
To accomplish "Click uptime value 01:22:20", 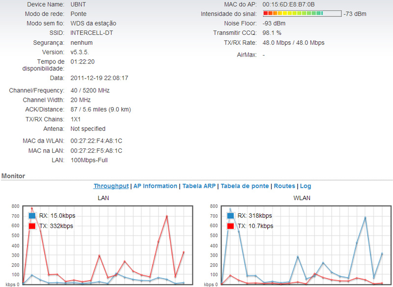I will coord(83,61).
